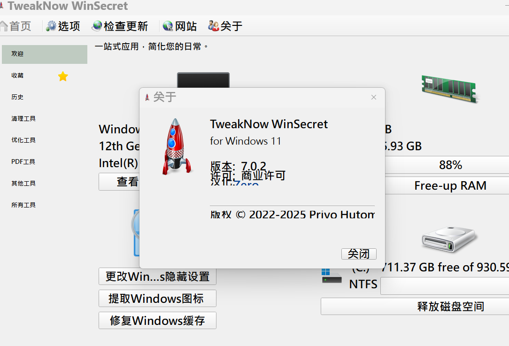The height and width of the screenshot is (346, 509).
Task: Open PDF工具 in the sidebar
Action: point(23,161)
